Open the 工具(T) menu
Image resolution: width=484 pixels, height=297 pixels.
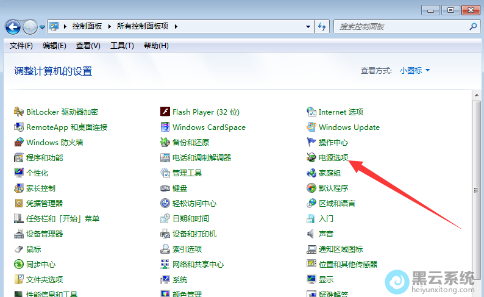pyautogui.click(x=122, y=46)
